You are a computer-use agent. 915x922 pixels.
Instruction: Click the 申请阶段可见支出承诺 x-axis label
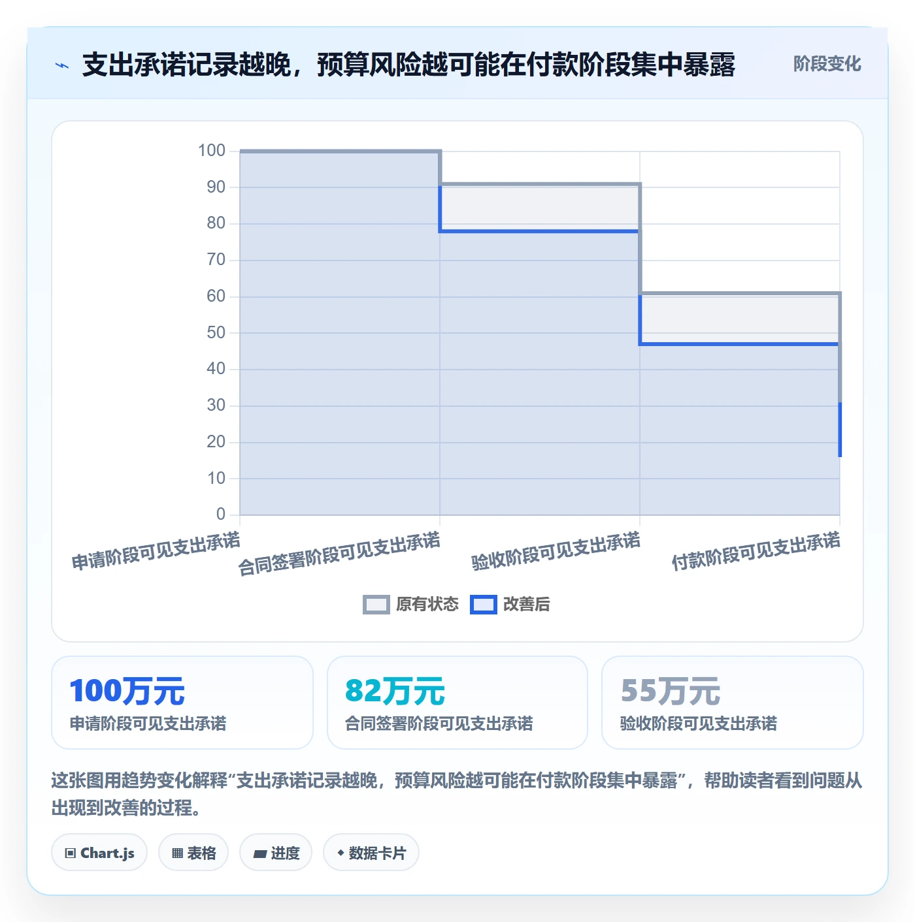pos(156,551)
